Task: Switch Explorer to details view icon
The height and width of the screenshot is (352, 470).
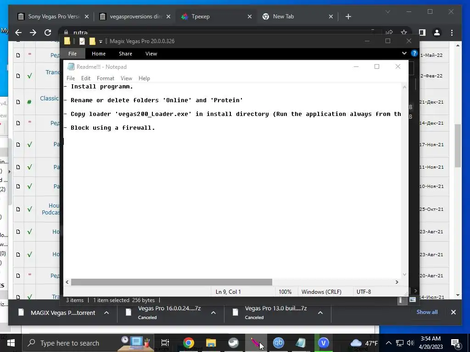Action: click(400, 300)
